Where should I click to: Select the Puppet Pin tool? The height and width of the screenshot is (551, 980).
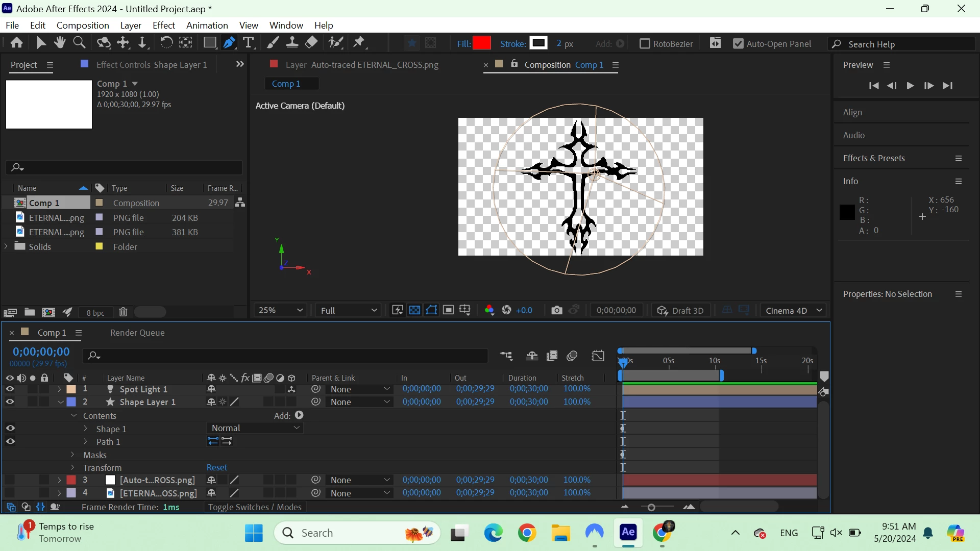pos(359,43)
